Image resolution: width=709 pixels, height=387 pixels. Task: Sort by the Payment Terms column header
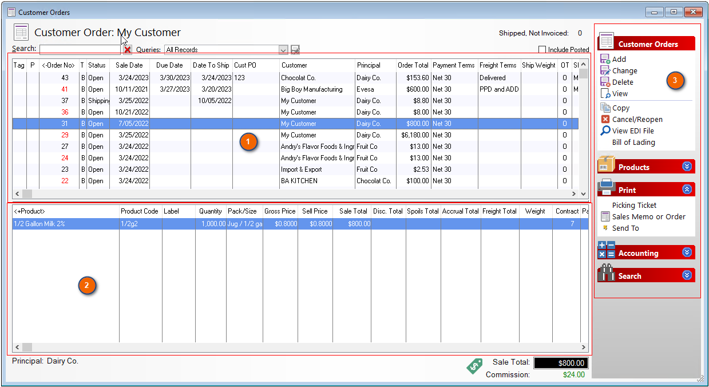(454, 65)
